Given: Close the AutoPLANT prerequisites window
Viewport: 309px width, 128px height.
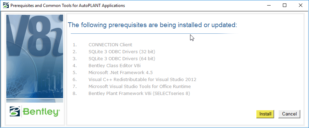Looking at the screenshot, I should coord(301,6).
